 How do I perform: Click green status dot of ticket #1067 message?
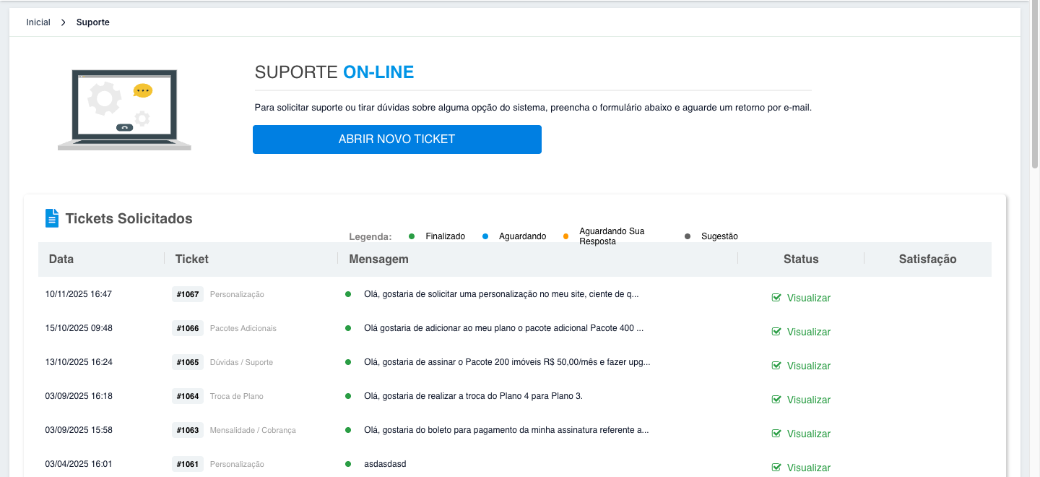tap(348, 294)
